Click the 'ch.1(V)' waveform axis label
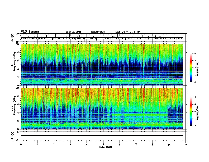The width and height of the screenshot is (209, 162). tap(13, 38)
